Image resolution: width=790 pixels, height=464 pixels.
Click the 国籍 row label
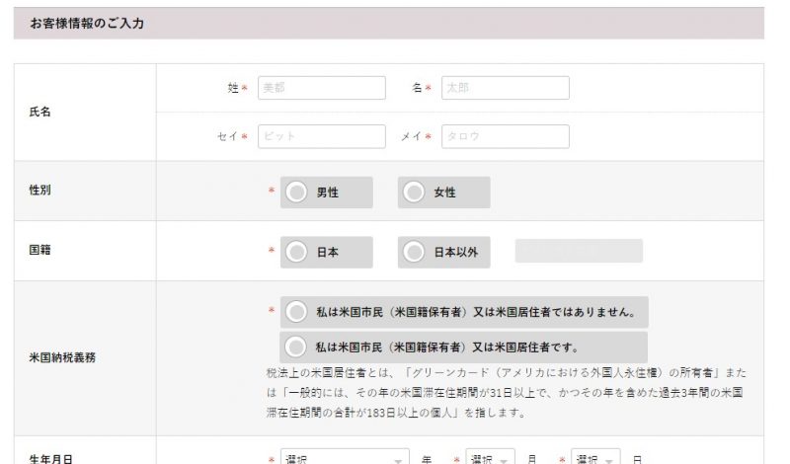(40, 250)
